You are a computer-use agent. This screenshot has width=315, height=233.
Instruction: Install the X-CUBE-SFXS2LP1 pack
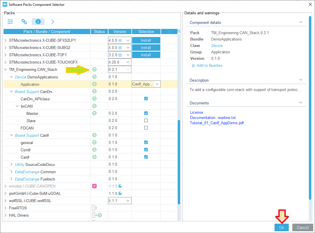pos(146,40)
